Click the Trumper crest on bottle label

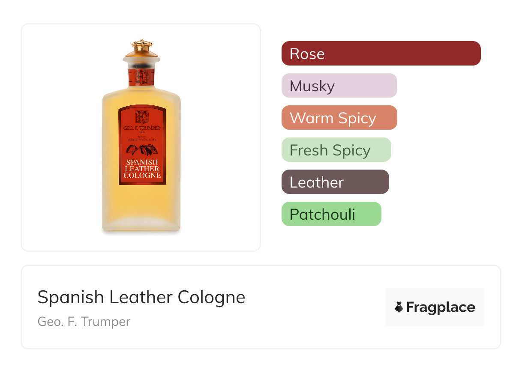[142, 117]
